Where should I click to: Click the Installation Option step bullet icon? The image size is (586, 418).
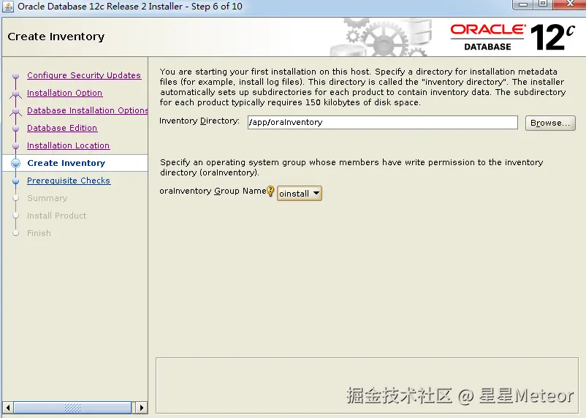pos(15,94)
